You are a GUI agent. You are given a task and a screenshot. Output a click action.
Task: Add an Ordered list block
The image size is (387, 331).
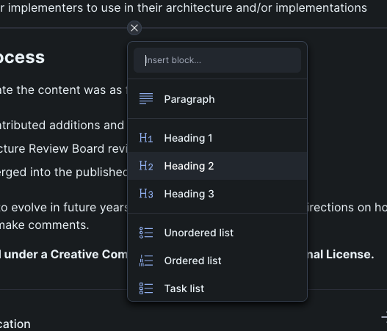[217, 261]
